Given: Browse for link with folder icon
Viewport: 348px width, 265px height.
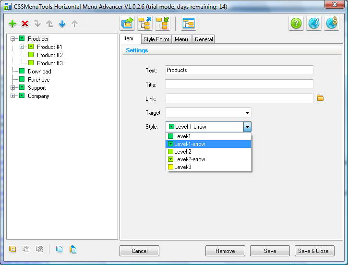Looking at the screenshot, I should coord(320,98).
